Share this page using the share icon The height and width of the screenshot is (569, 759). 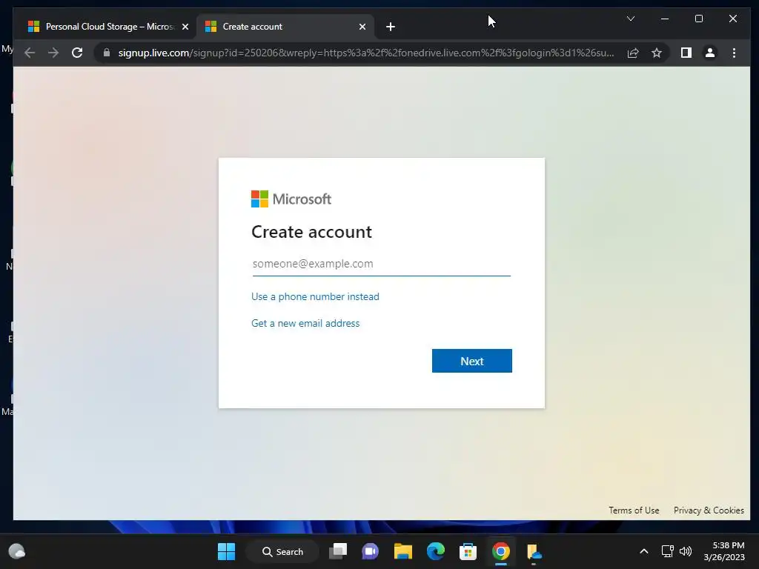pos(633,53)
